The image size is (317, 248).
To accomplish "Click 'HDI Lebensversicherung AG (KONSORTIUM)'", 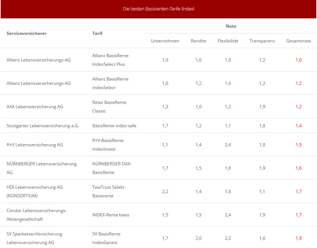I will click(x=35, y=192).
